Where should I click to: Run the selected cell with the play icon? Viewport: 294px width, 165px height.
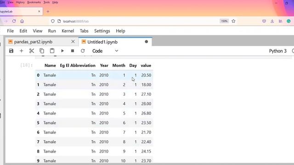point(62,51)
